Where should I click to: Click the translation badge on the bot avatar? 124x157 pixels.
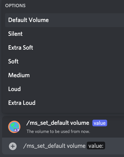(x=17, y=130)
